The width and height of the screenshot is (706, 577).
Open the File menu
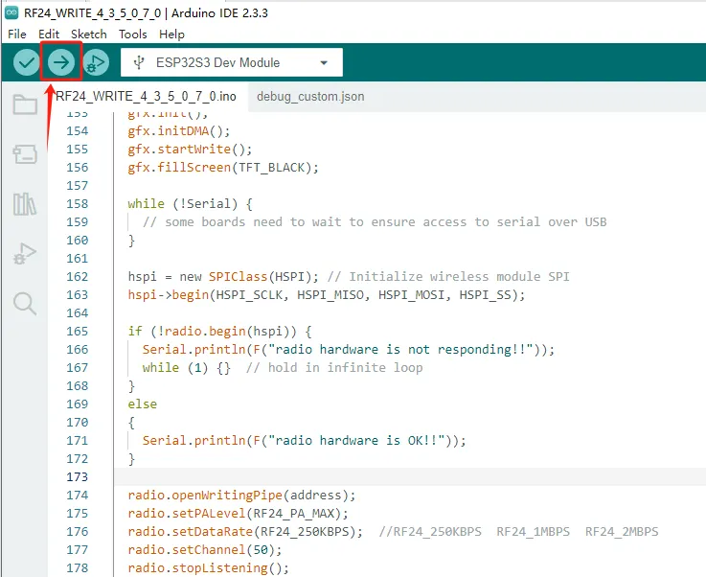click(17, 35)
